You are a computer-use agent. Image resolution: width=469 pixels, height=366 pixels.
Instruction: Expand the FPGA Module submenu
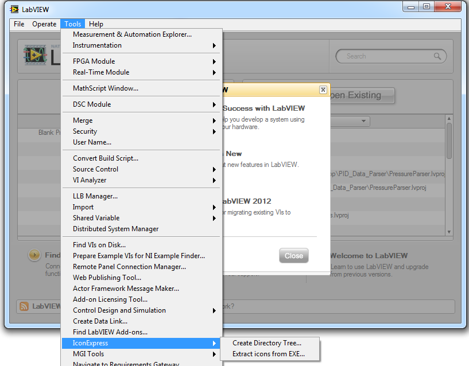click(x=141, y=61)
